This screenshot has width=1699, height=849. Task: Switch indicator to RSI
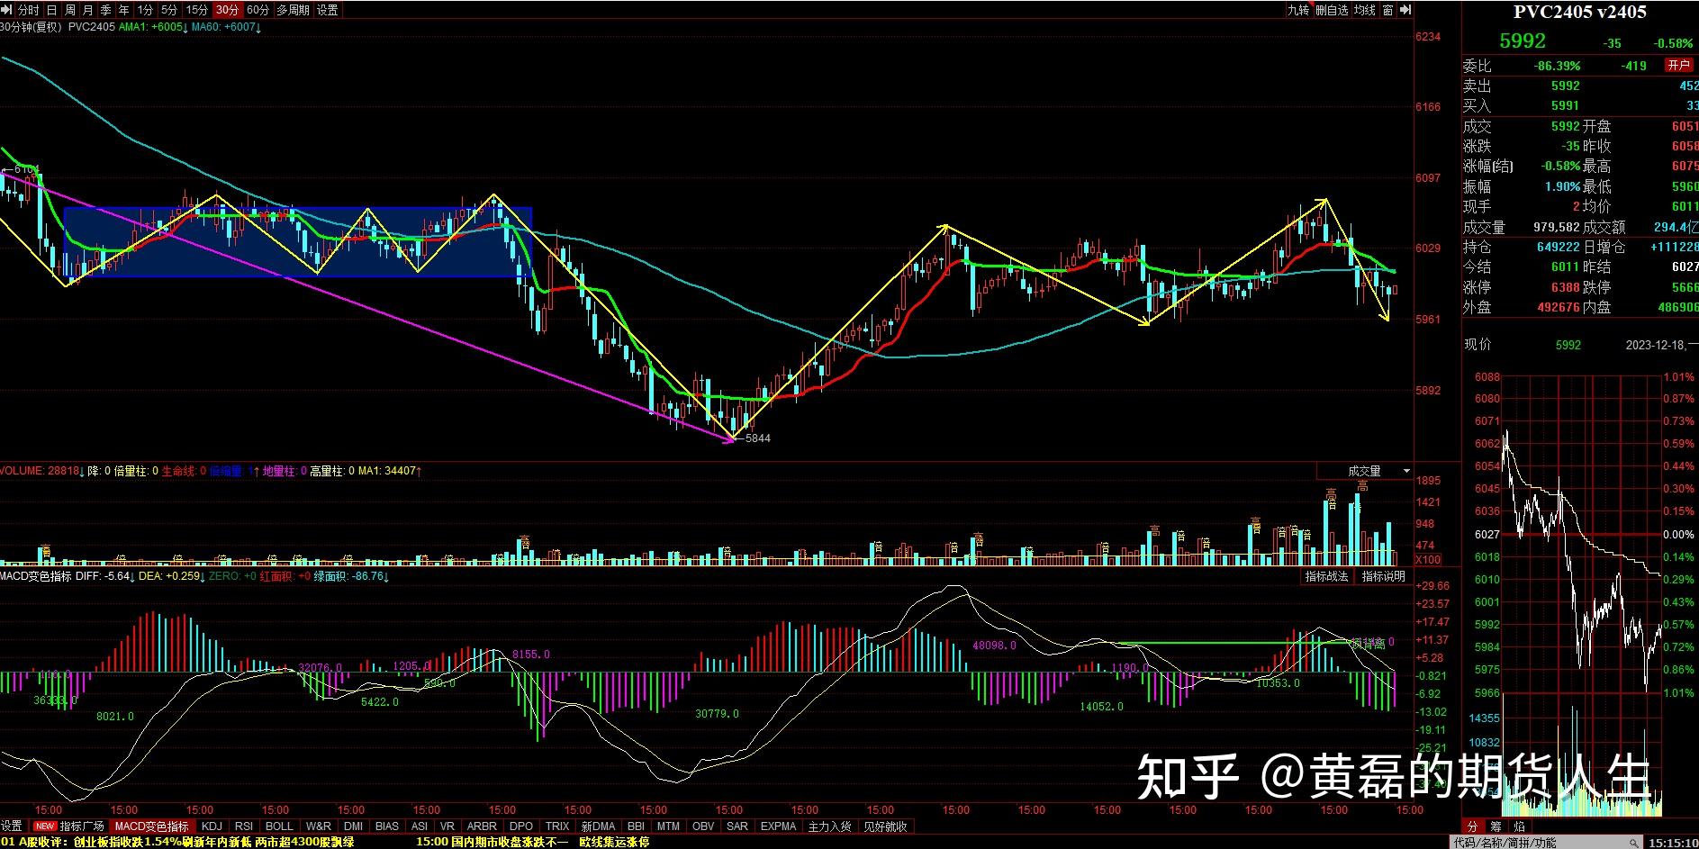tap(243, 826)
